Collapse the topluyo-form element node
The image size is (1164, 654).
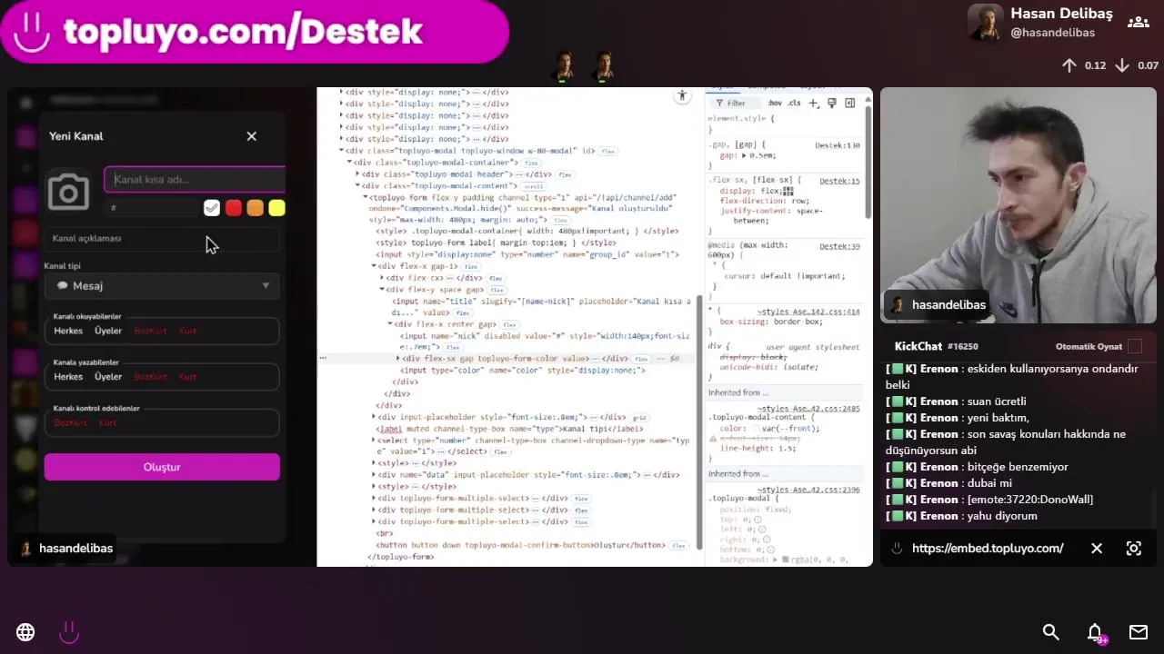pos(366,197)
